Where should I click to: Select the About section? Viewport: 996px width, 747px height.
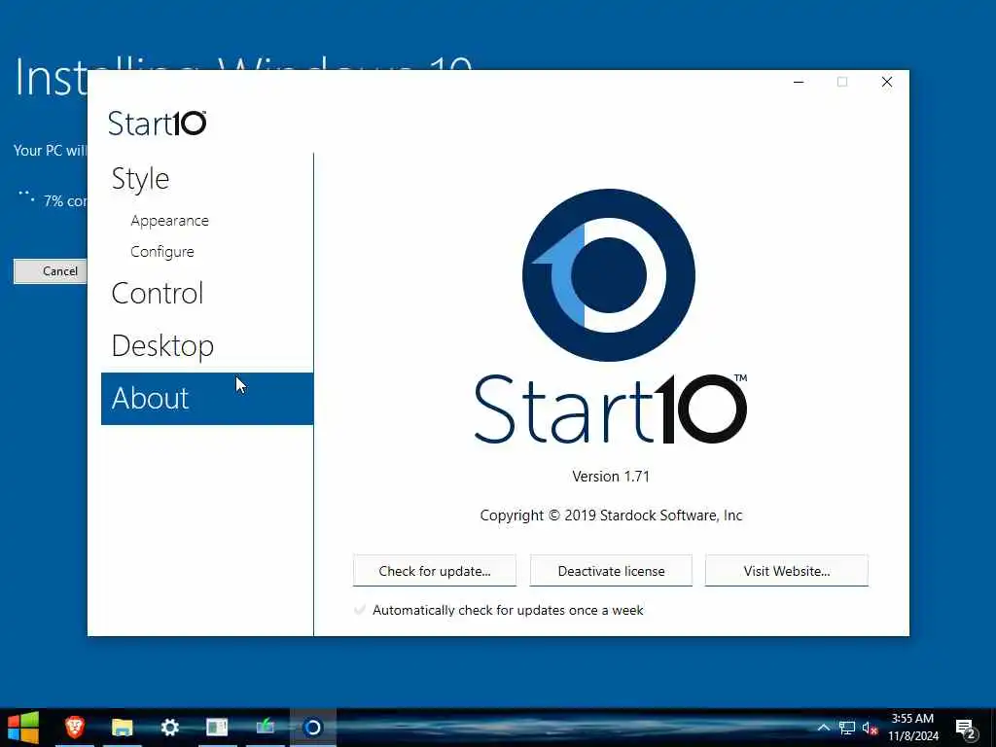click(207, 398)
